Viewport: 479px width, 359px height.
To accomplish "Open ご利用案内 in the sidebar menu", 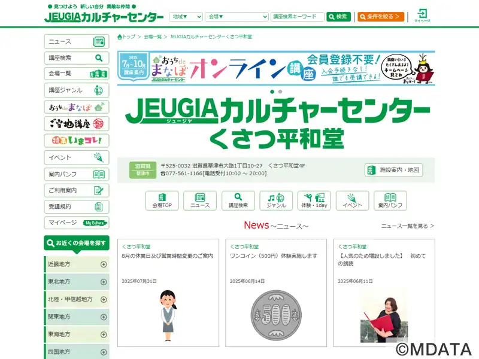I will [77, 190].
